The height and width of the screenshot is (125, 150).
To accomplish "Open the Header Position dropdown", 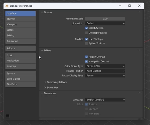I will (x=105, y=71).
